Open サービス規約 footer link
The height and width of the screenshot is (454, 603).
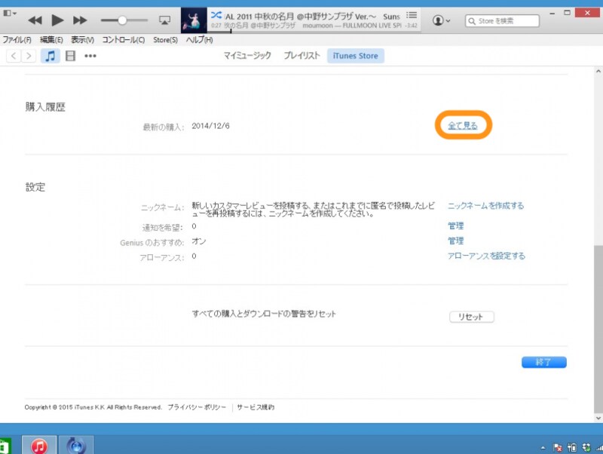click(x=256, y=407)
